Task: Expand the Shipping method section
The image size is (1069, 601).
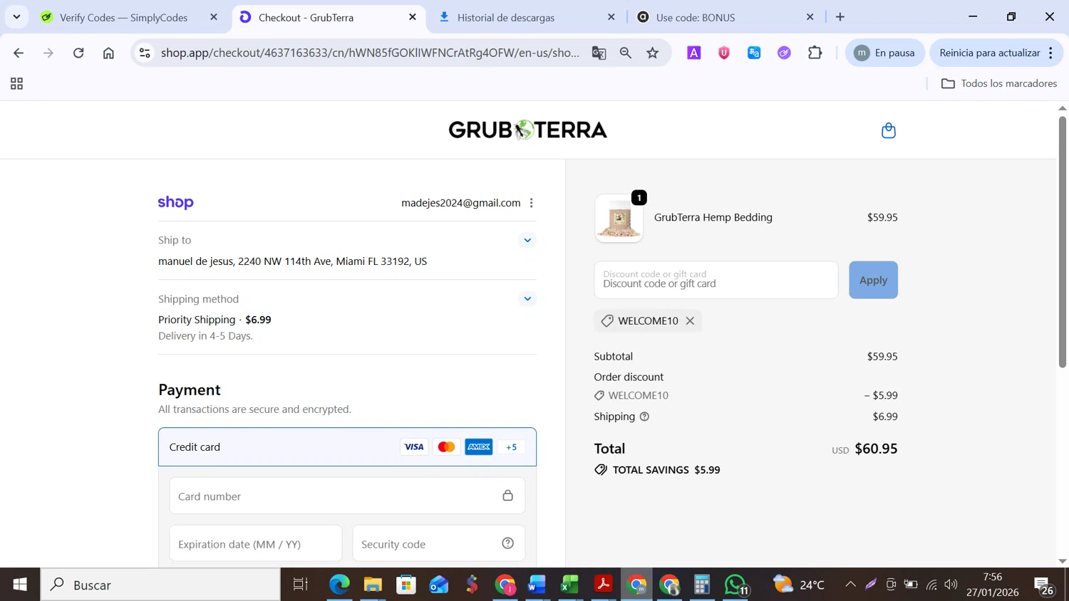Action: [x=527, y=298]
